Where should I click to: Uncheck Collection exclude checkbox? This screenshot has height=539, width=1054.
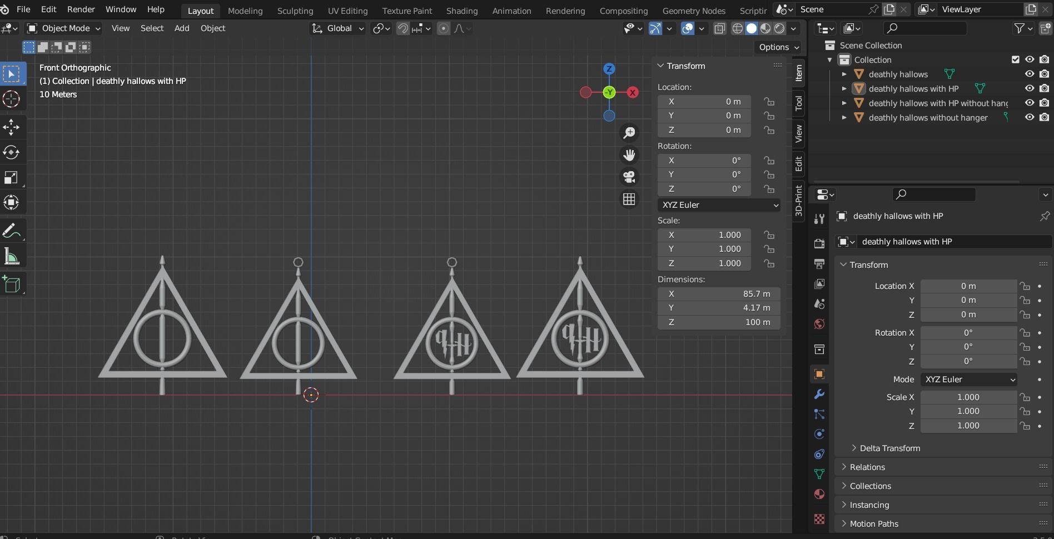pos(1016,59)
